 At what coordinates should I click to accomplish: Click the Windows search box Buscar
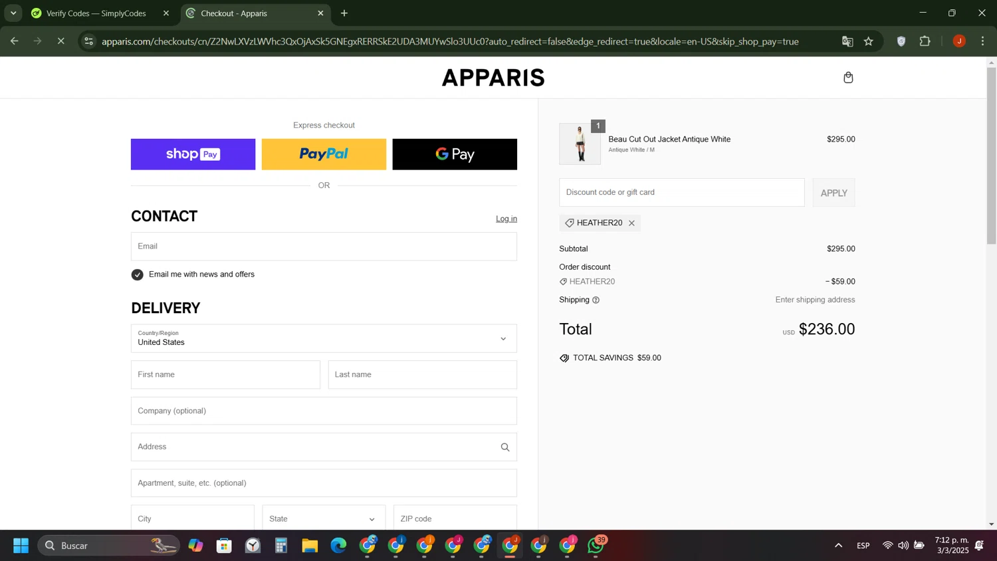pyautogui.click(x=109, y=546)
